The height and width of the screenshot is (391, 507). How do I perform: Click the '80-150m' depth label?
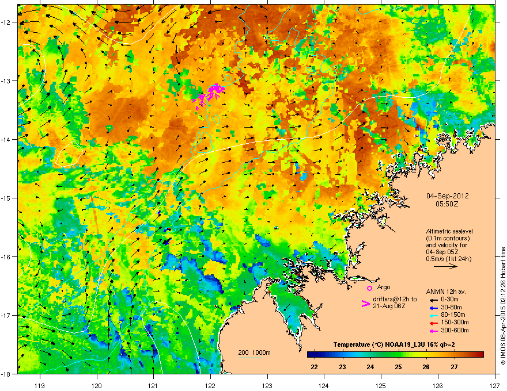tap(453, 315)
